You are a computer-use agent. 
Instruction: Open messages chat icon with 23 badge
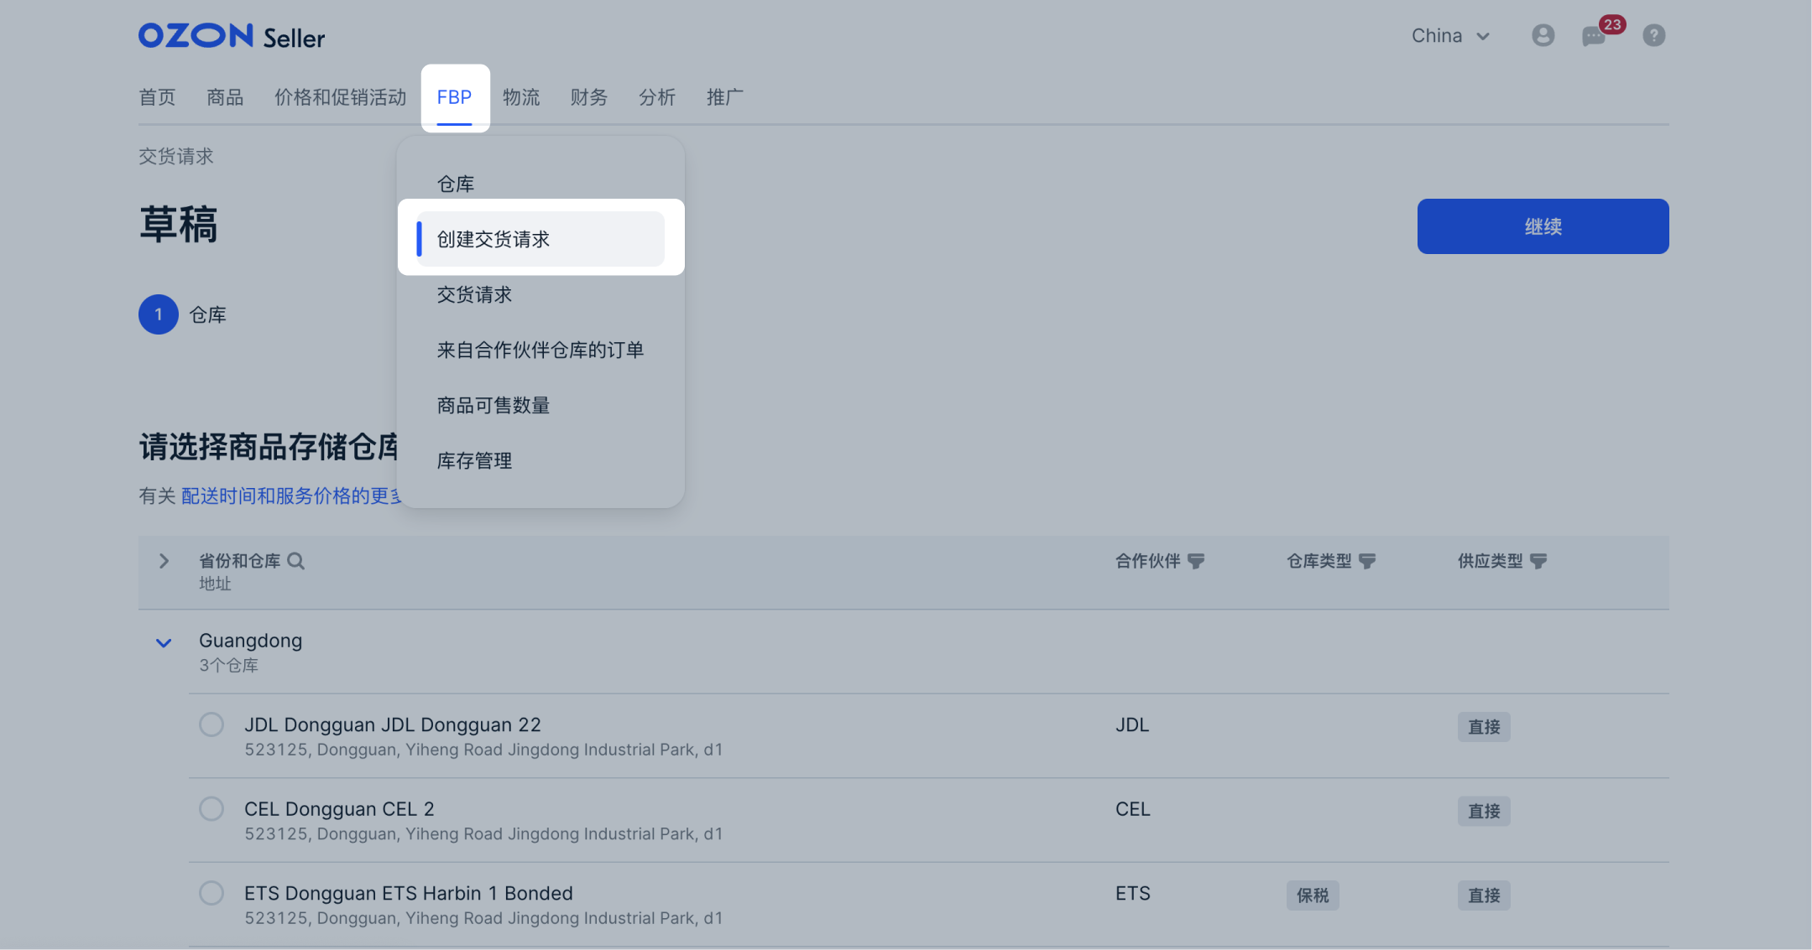coord(1594,36)
